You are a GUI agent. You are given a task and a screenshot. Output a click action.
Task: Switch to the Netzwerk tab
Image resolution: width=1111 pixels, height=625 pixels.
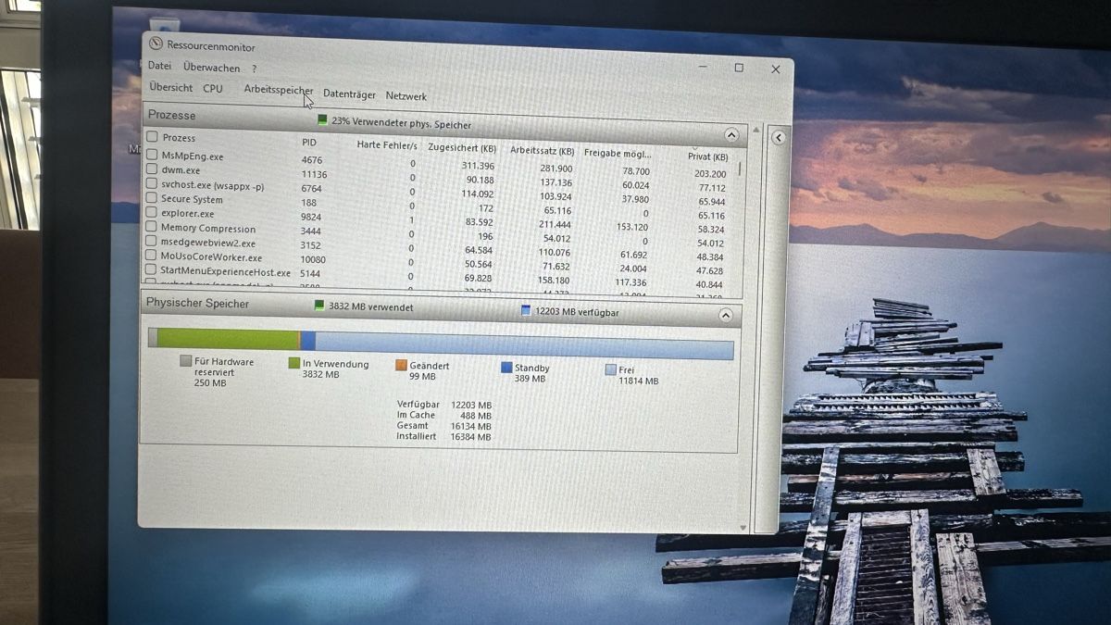coord(406,96)
